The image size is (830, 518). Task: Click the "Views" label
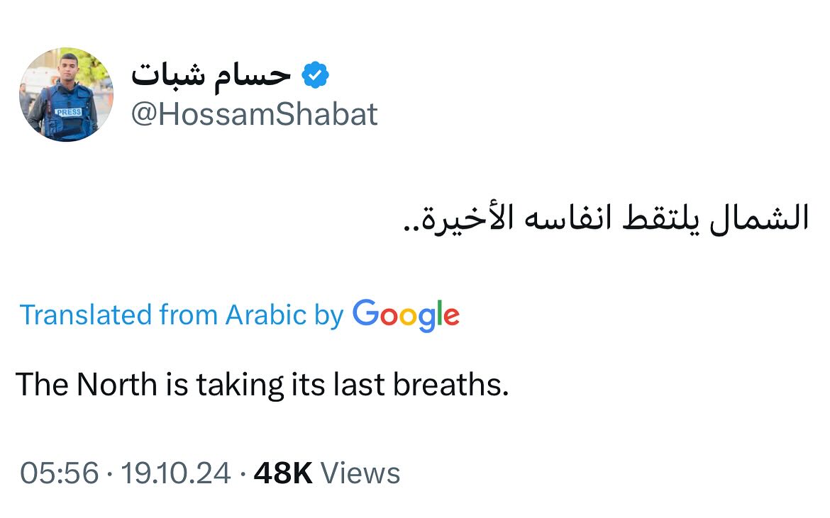coord(360,473)
